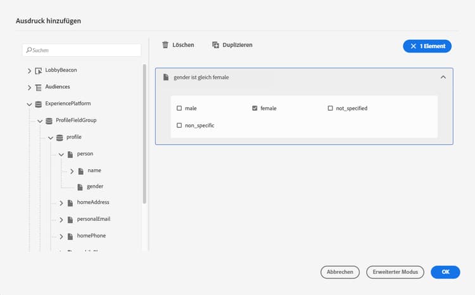Click the homePhone document icon

pyautogui.click(x=70, y=236)
